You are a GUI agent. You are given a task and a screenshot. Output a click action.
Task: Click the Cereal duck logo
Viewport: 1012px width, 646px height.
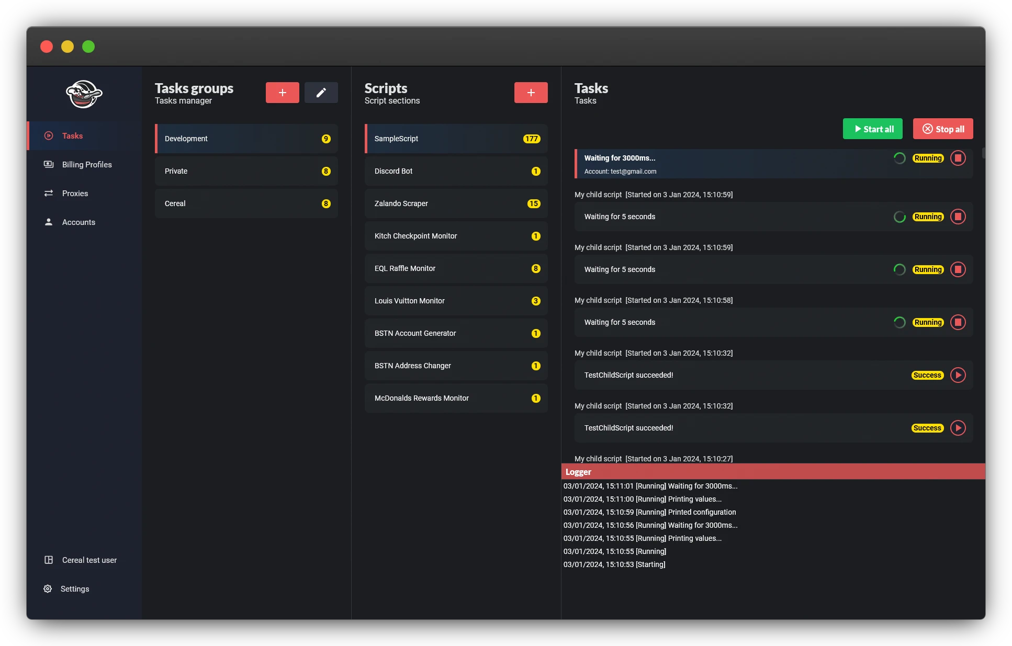coord(84,94)
